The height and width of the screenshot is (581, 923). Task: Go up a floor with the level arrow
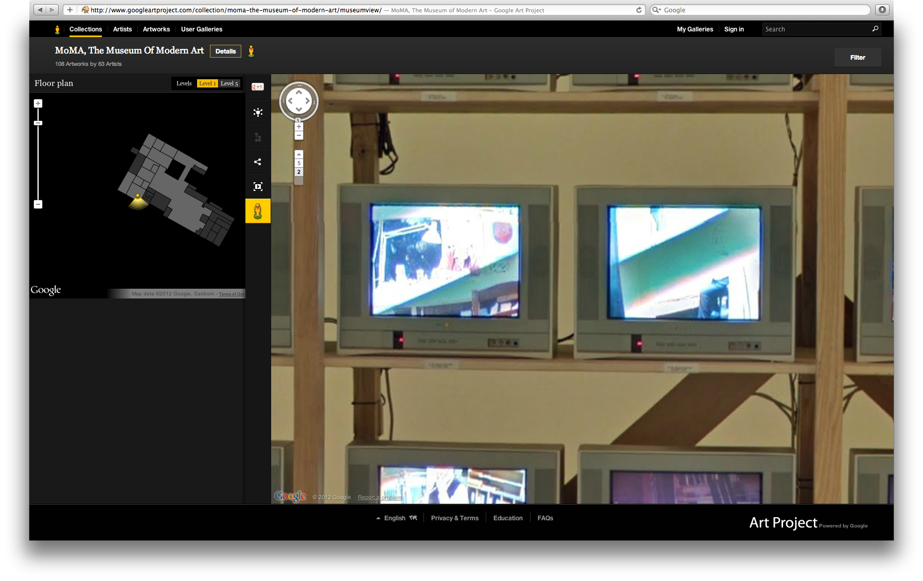tap(299, 154)
